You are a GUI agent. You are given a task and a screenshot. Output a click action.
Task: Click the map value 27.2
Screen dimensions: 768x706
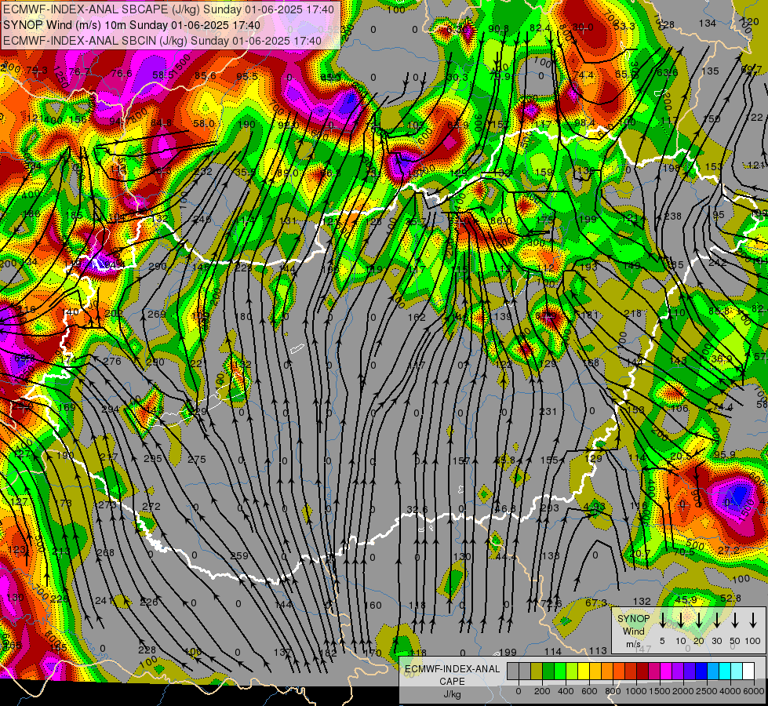coord(728,550)
